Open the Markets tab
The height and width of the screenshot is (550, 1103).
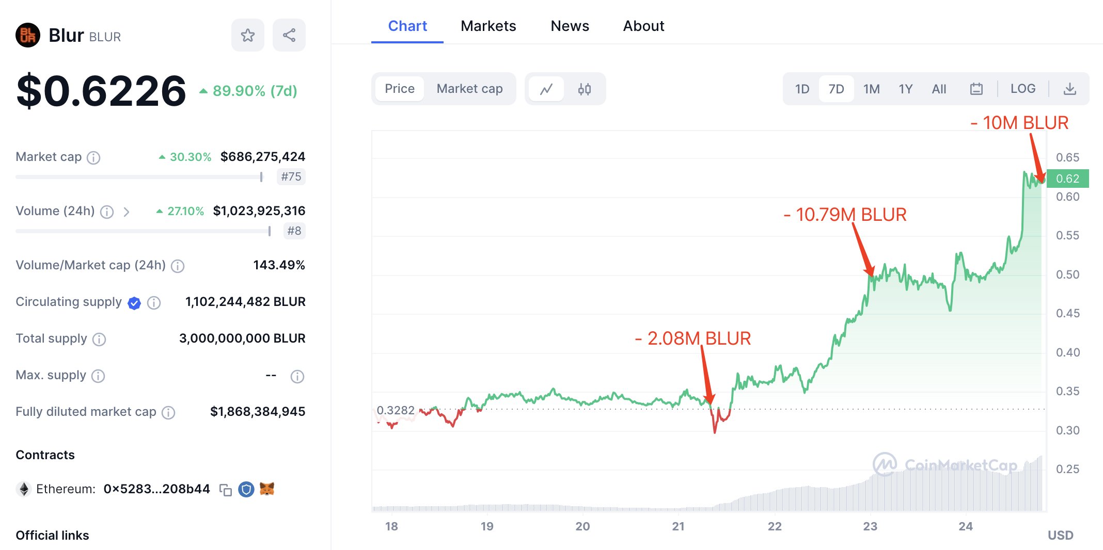[488, 26]
